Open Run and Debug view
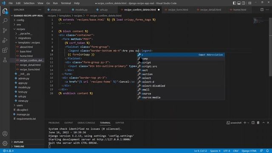Viewport: 272px width, 153px height. click(5, 40)
